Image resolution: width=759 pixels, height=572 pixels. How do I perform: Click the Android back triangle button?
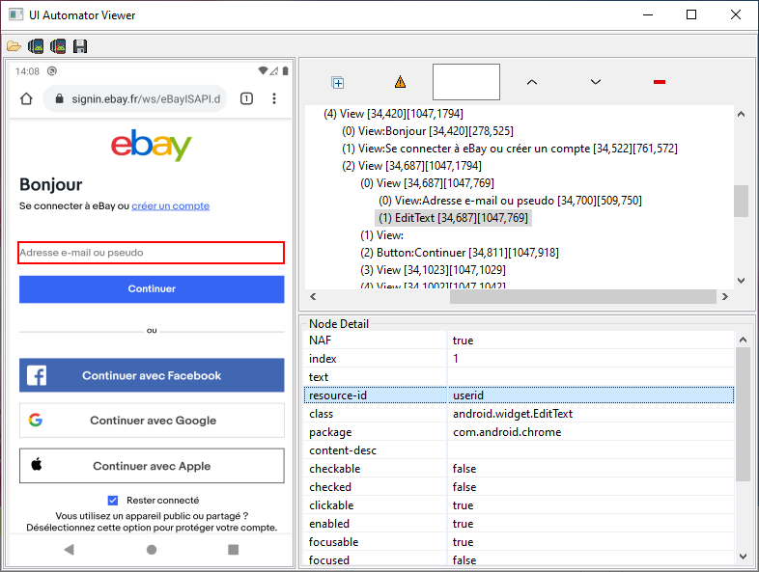pos(69,549)
